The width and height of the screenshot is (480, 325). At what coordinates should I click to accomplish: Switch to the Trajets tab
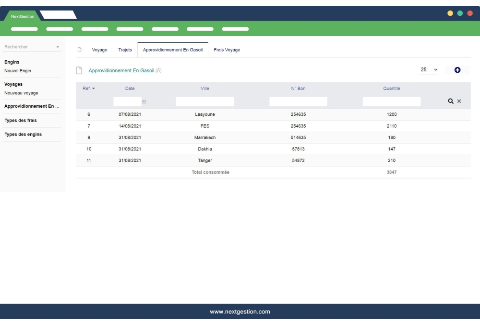[125, 50]
